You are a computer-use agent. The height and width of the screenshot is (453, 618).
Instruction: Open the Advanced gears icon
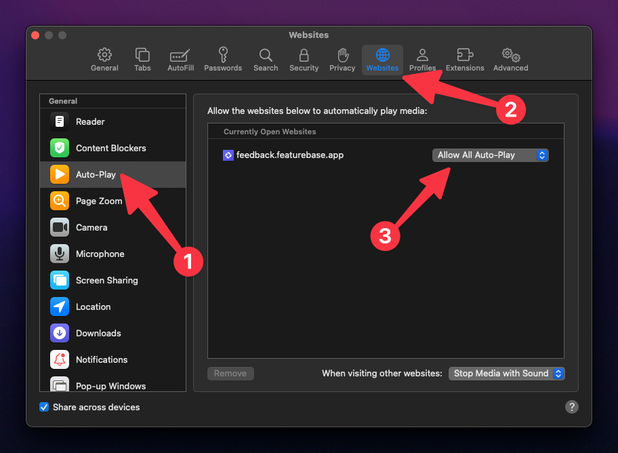511,55
